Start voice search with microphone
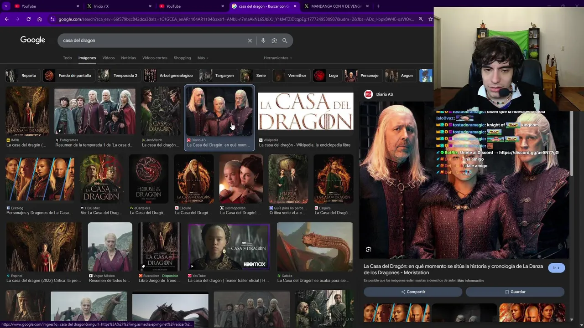The width and height of the screenshot is (584, 328). 263,41
